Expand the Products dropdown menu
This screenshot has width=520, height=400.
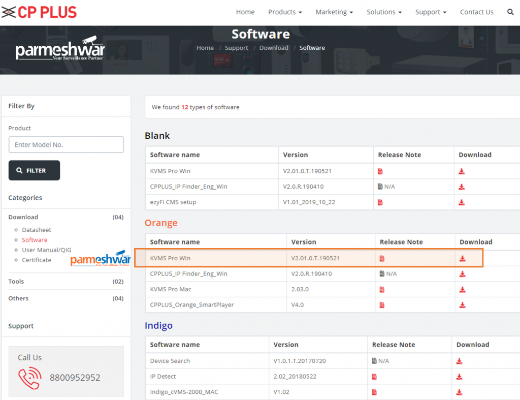(284, 12)
